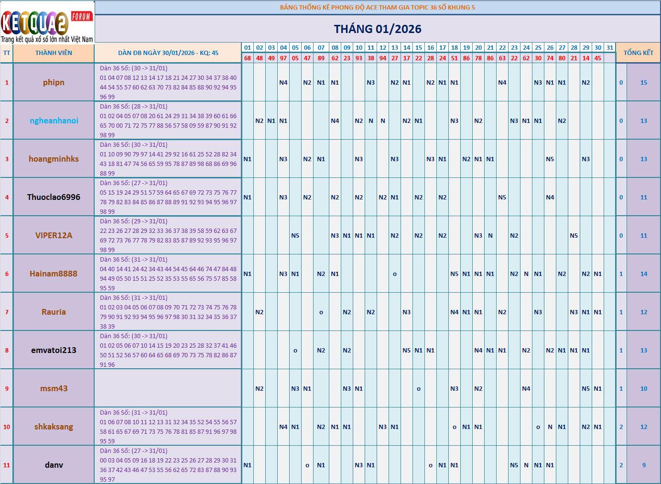Click the TỔNG KẾT column header
The width and height of the screenshot is (661, 484).
click(x=638, y=53)
